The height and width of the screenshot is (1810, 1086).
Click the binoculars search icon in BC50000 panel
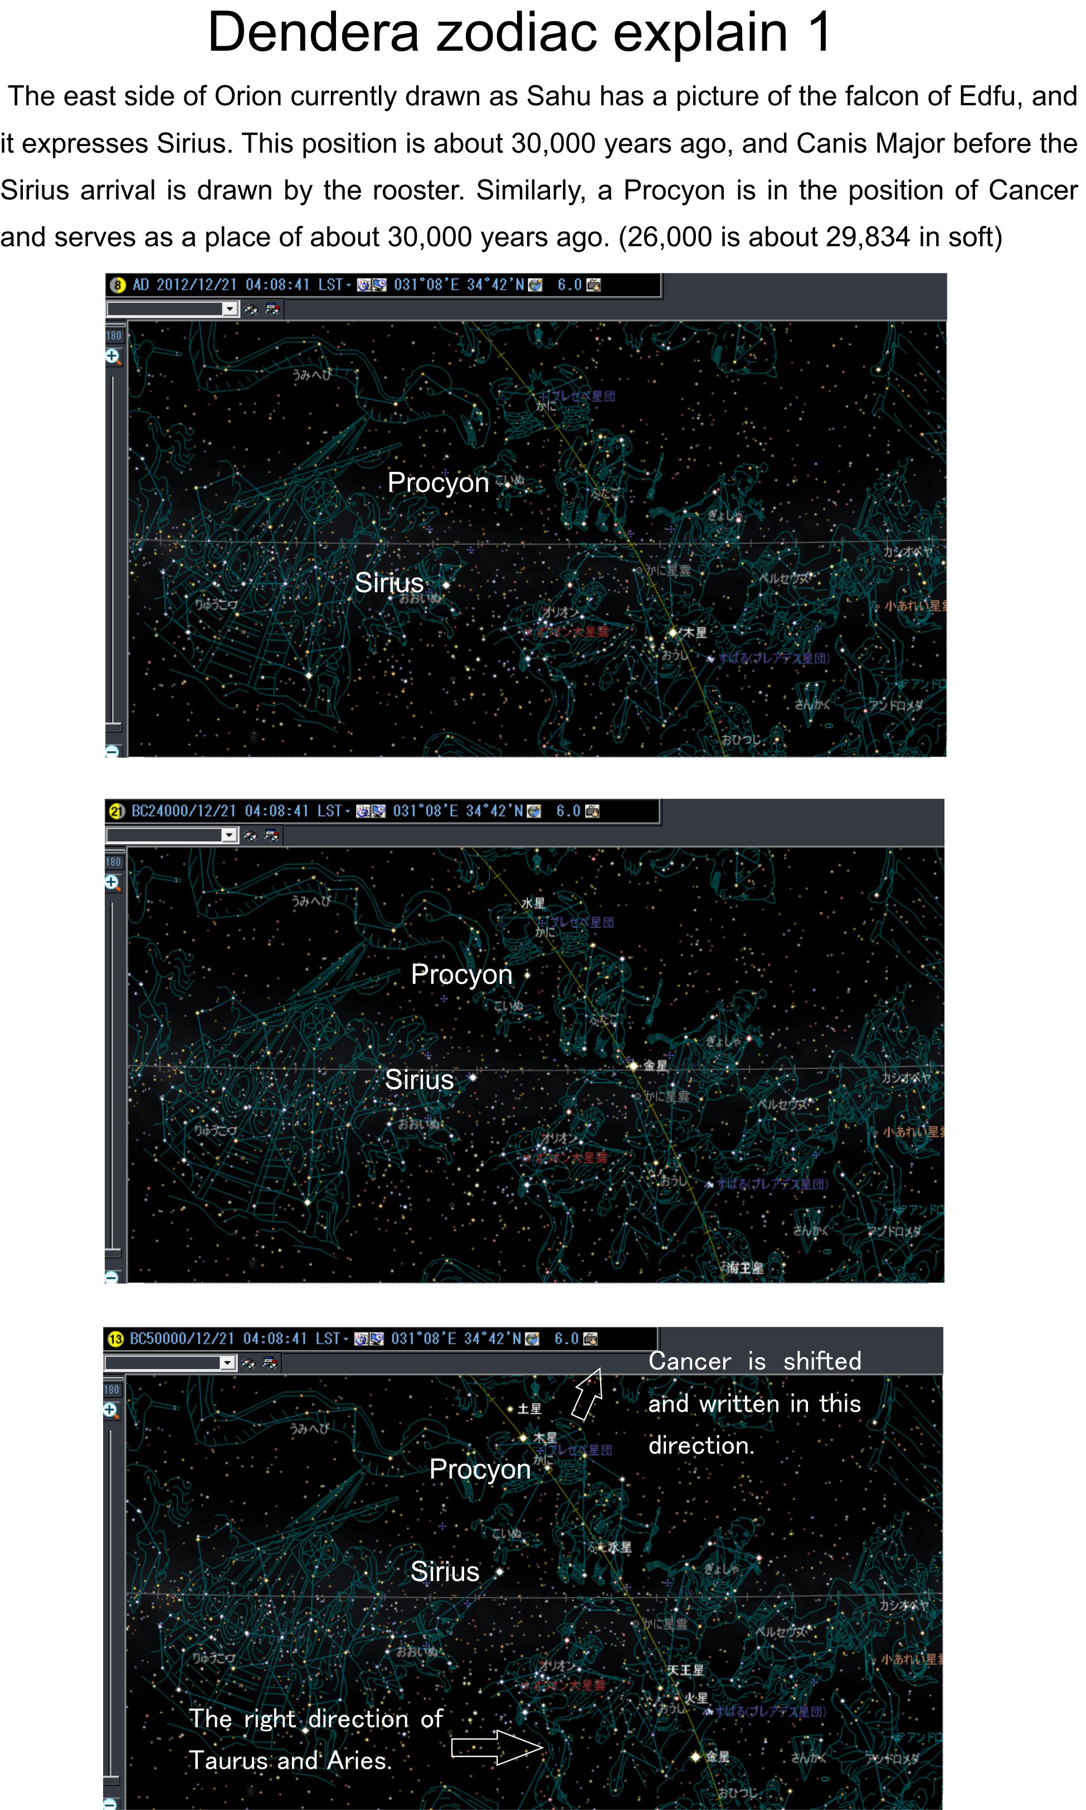point(249,1363)
